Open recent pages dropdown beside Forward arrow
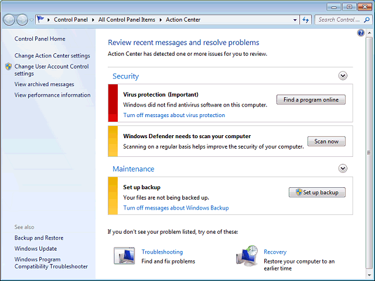The height and width of the screenshot is (281, 375). pyautogui.click(x=31, y=20)
